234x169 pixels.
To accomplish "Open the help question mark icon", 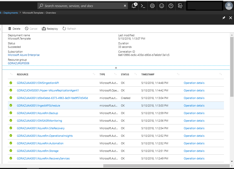I will click(x=171, y=6).
